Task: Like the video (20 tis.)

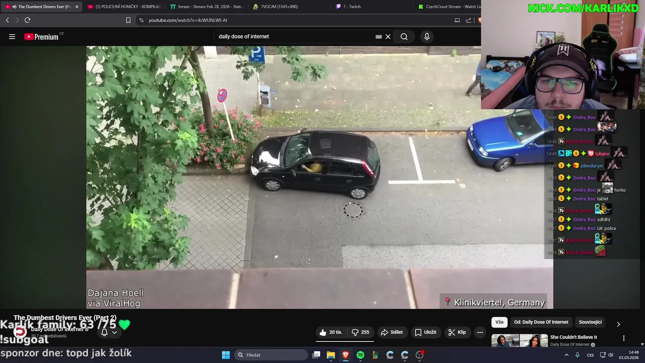Action: click(x=331, y=332)
